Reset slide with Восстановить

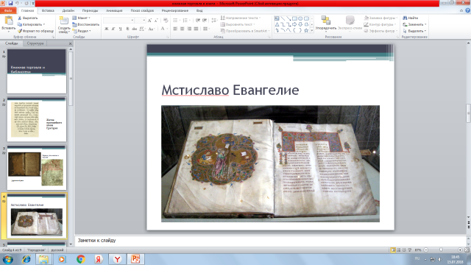tap(85, 24)
